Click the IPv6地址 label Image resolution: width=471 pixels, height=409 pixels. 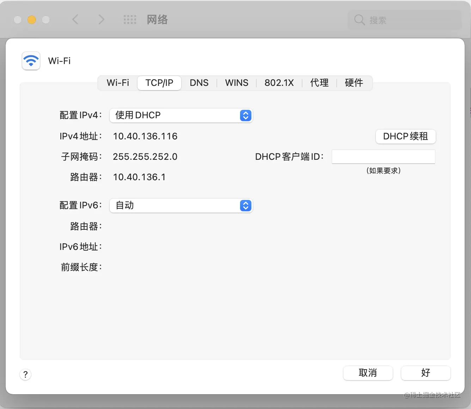(x=81, y=247)
